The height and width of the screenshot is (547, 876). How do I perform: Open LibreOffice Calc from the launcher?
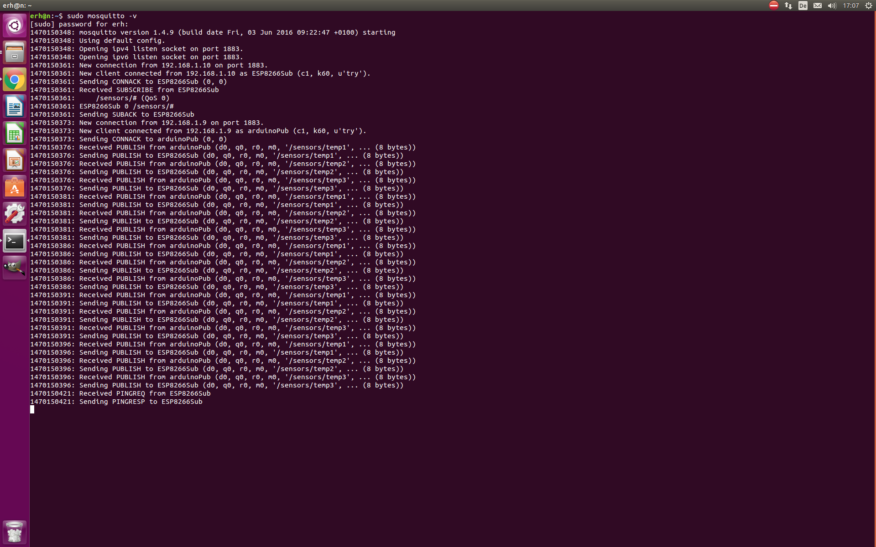click(15, 134)
